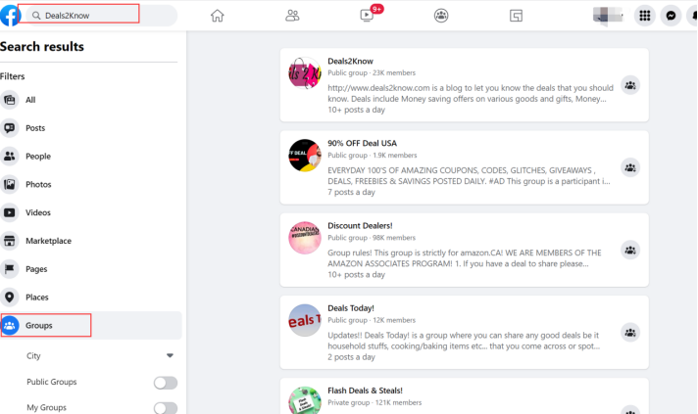This screenshot has height=414, width=698.
Task: Click the Marketplace filter icon
Action: point(10,241)
